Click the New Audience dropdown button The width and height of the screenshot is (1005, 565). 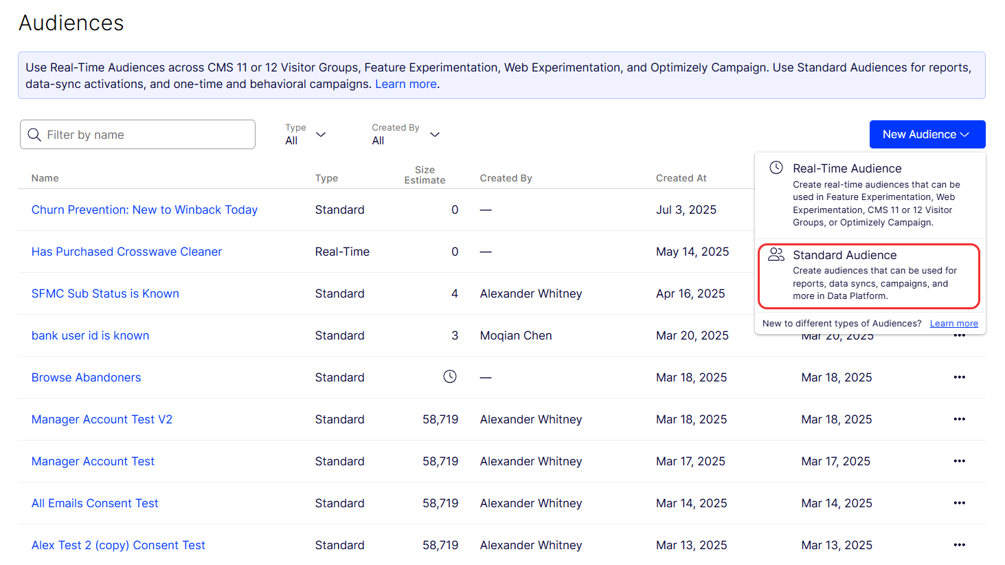click(x=927, y=135)
